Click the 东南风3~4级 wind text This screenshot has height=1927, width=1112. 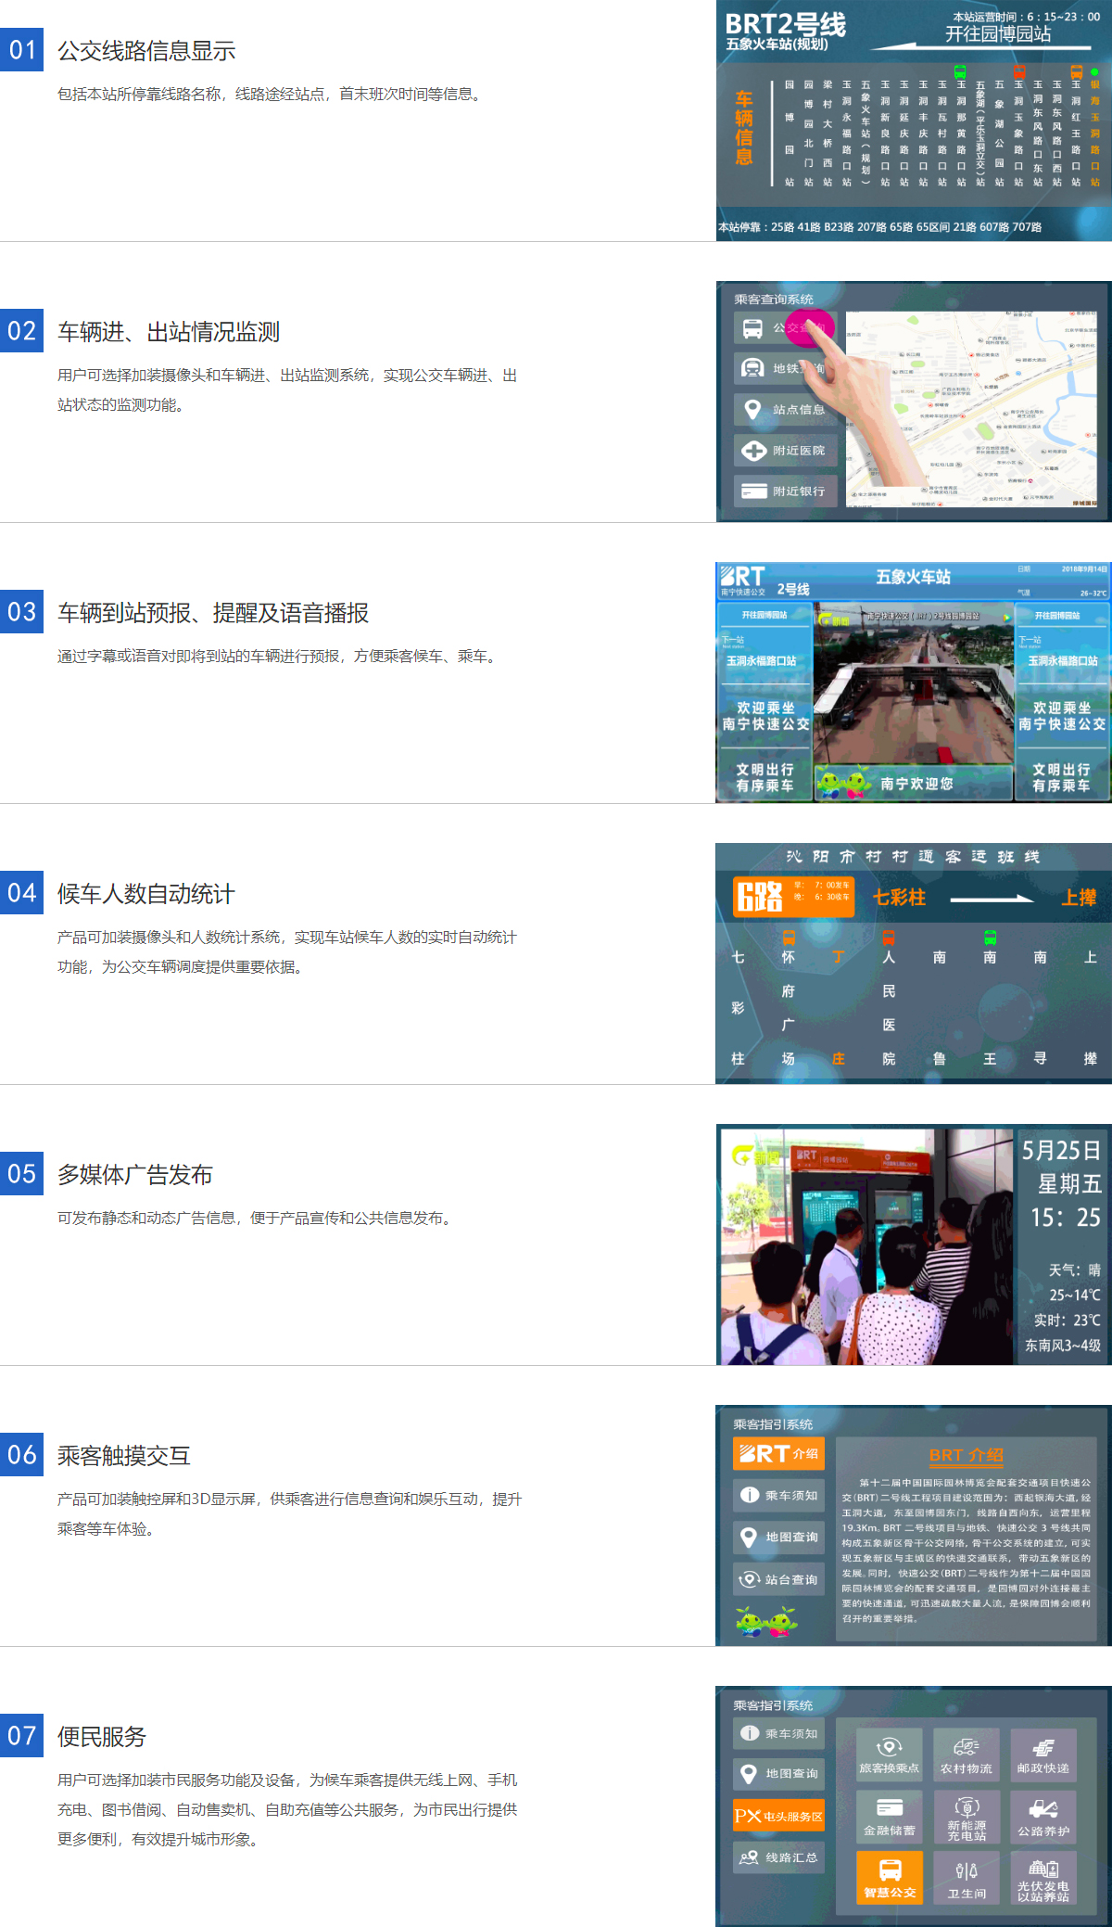(1063, 1346)
